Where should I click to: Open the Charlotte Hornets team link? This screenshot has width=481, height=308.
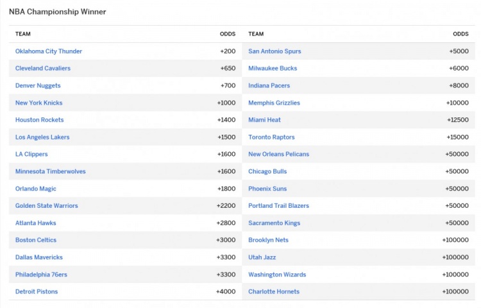tap(274, 292)
